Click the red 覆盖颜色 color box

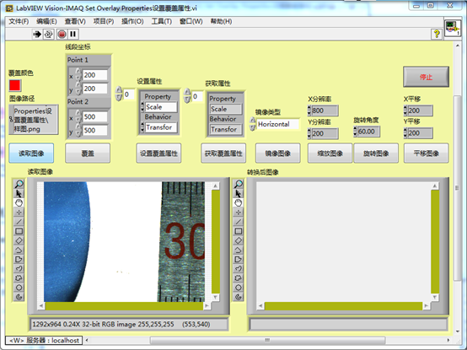click(x=15, y=85)
